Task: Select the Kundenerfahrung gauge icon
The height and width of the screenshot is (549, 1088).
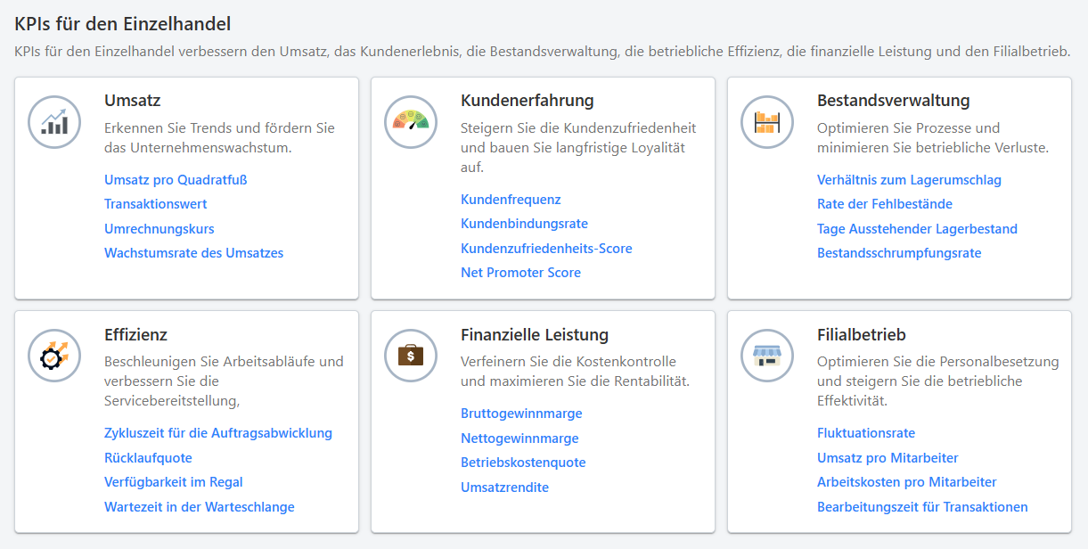Action: [x=410, y=122]
